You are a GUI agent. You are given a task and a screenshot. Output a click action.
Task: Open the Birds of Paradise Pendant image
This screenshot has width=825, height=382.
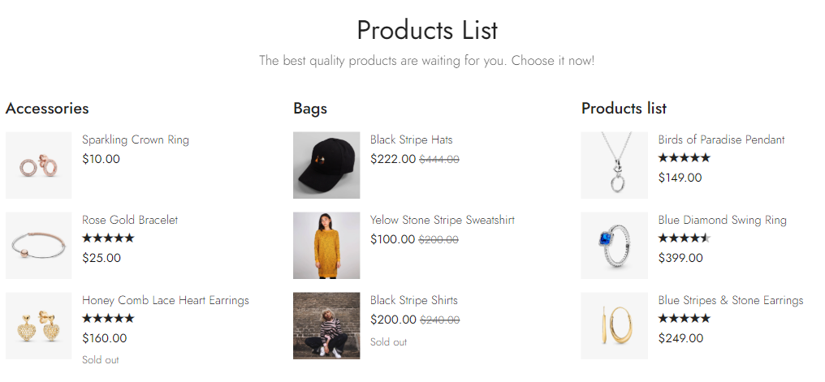614,165
